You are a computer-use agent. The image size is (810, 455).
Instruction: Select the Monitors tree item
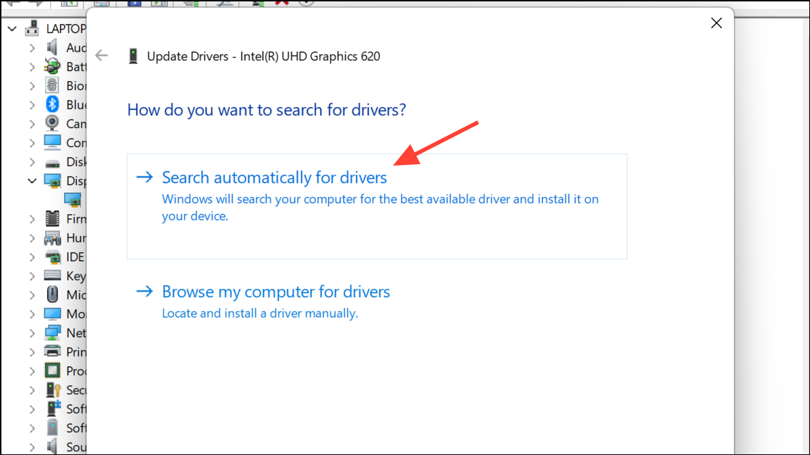click(x=75, y=314)
